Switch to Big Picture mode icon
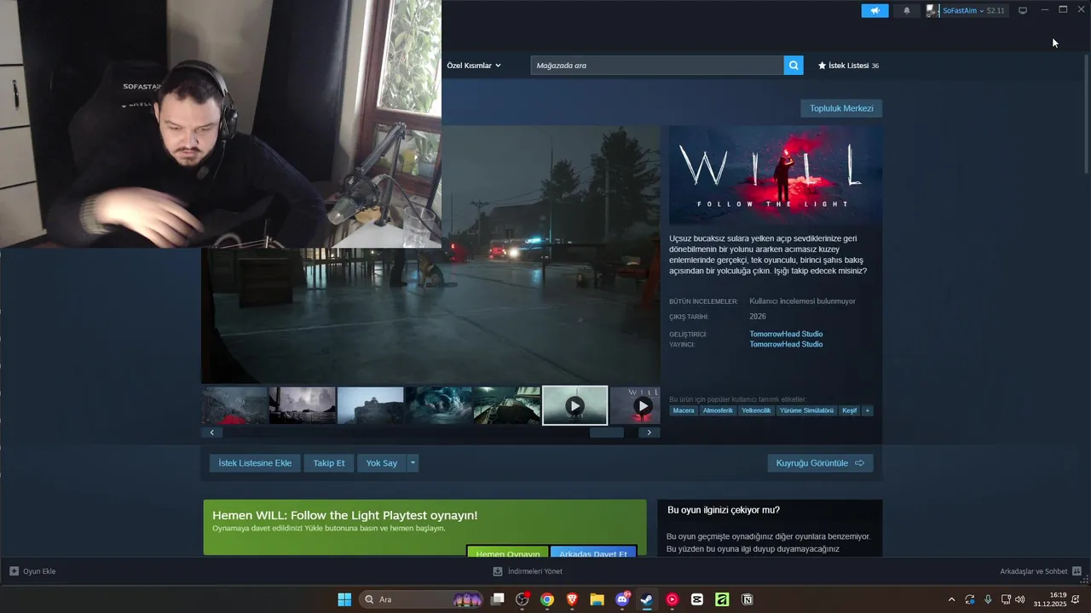The height and width of the screenshot is (613, 1091). (1023, 10)
